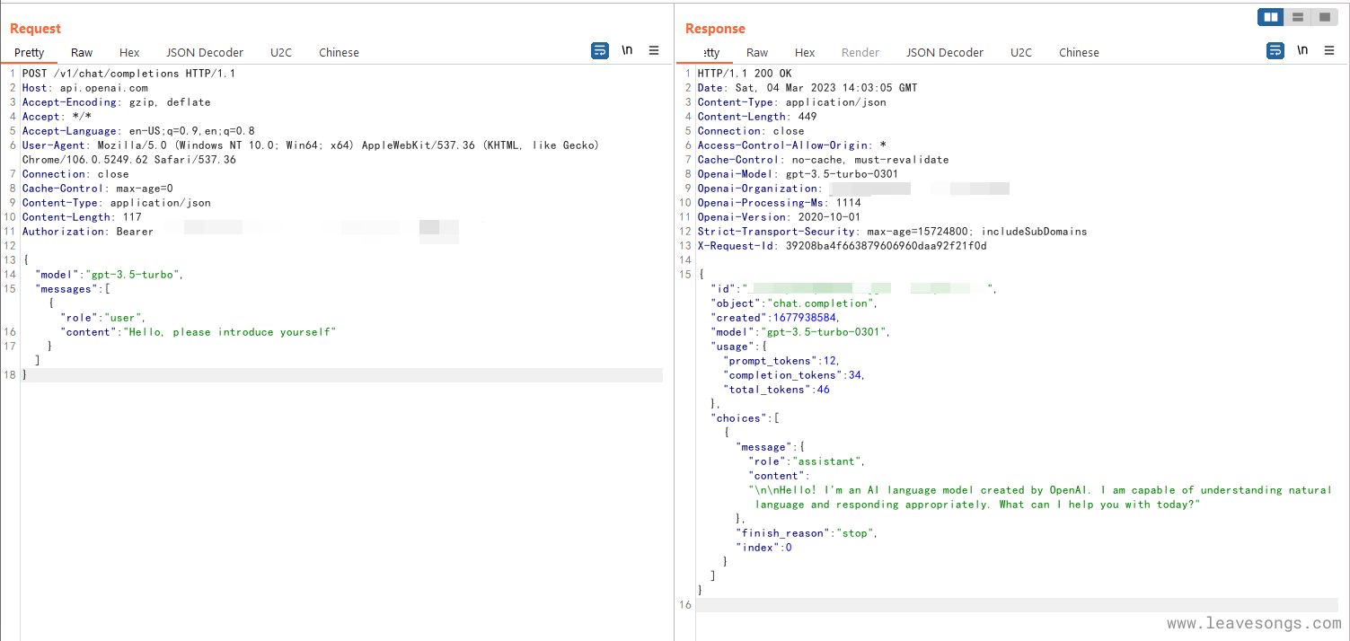The height and width of the screenshot is (641, 1350).
Task: Show non-printable characters in the Request panel
Action: tap(627, 51)
